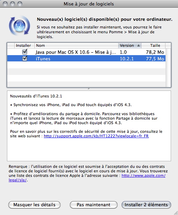Click the Pas maintenant button

(x=94, y=205)
